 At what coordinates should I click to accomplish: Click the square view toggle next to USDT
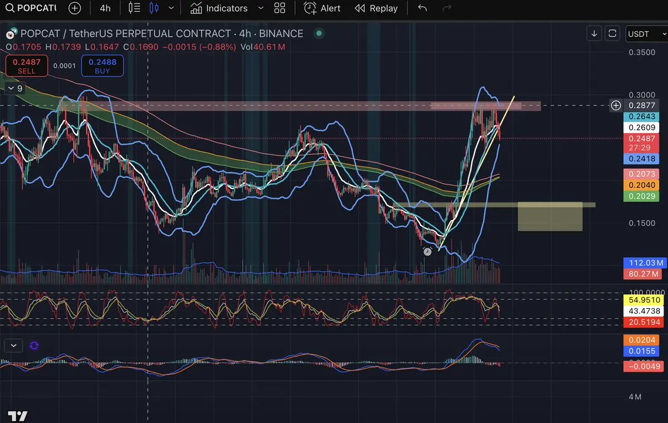tap(612, 33)
